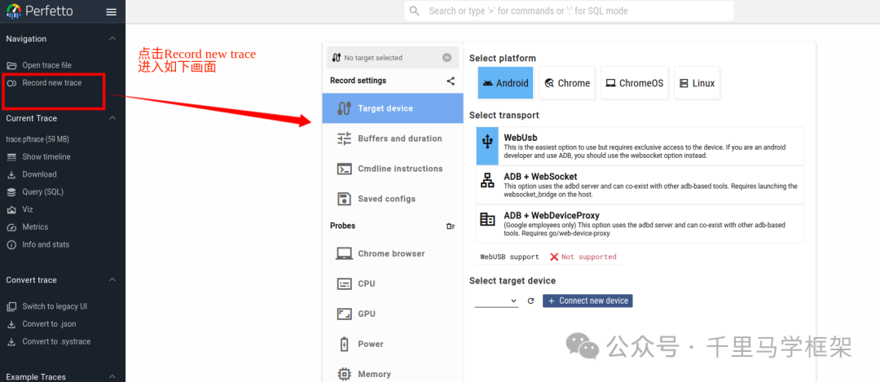
Task: Click the probes list icon beside Probes
Action: (x=451, y=226)
